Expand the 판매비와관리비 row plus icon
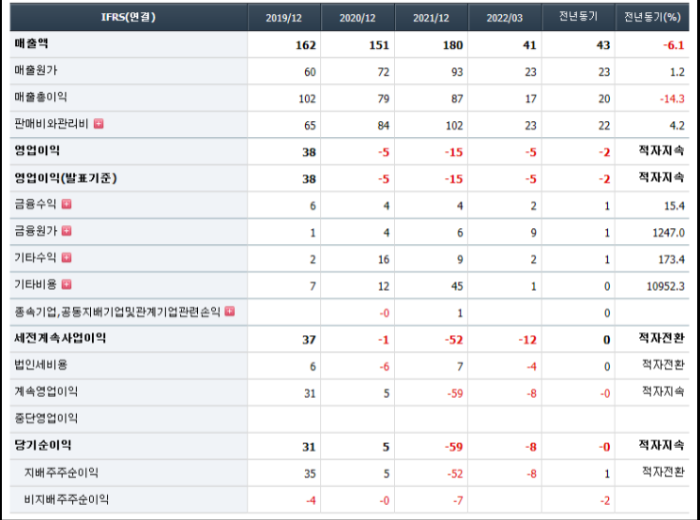 point(99,124)
